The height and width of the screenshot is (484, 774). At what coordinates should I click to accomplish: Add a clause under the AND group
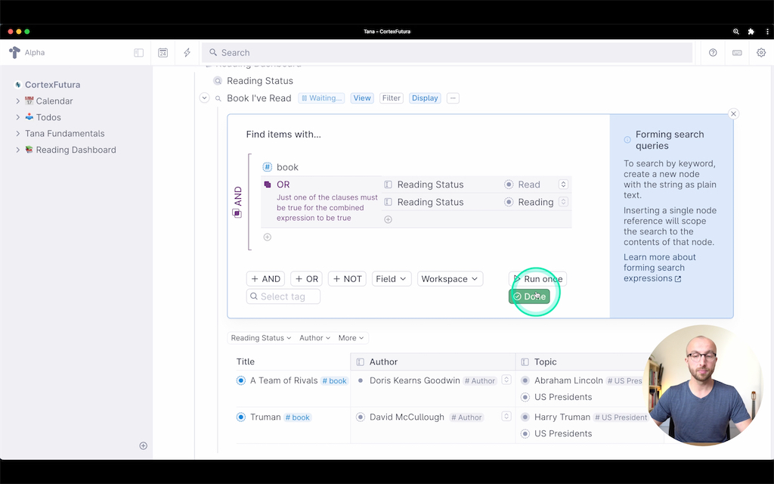point(267,237)
